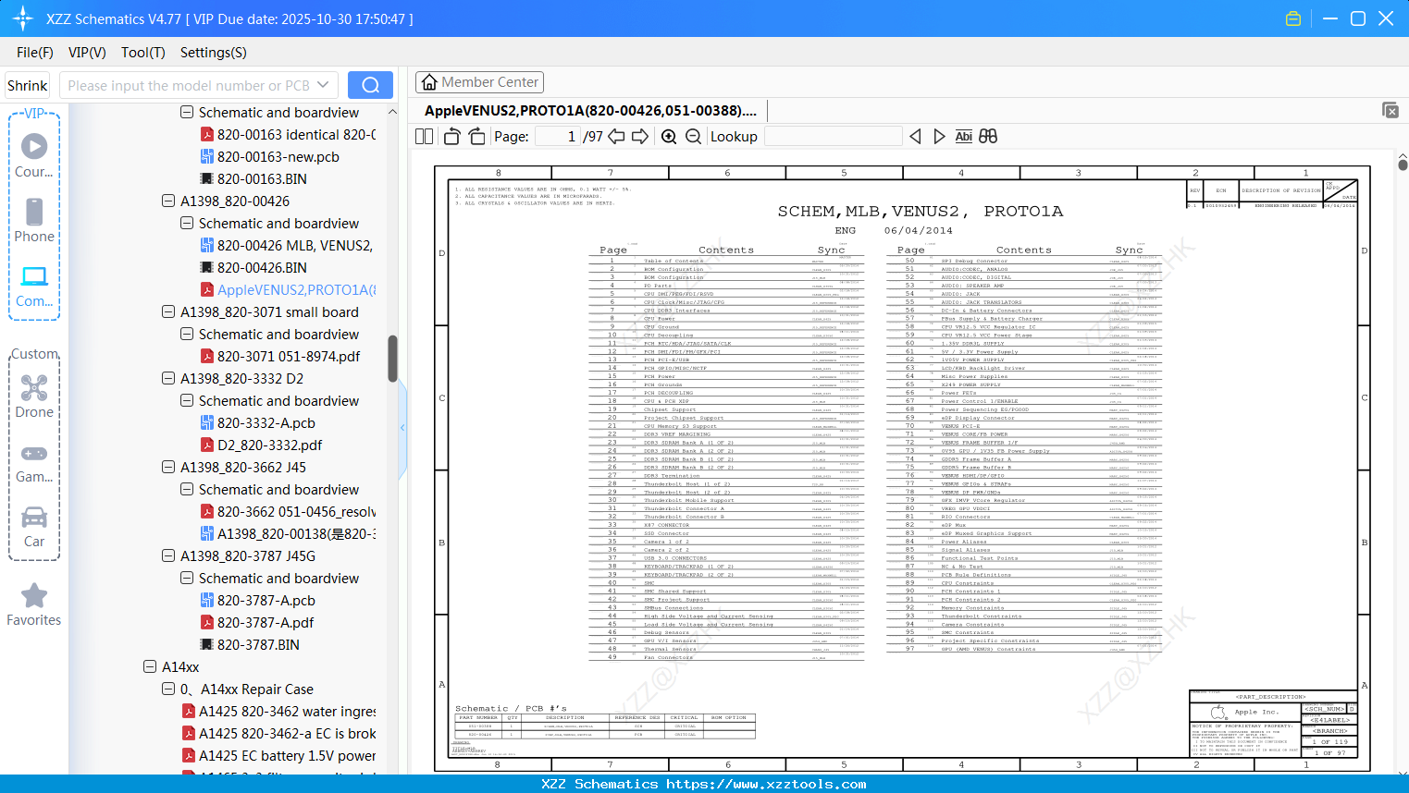Open the File(F) menu
The width and height of the screenshot is (1409, 793).
click(35, 53)
